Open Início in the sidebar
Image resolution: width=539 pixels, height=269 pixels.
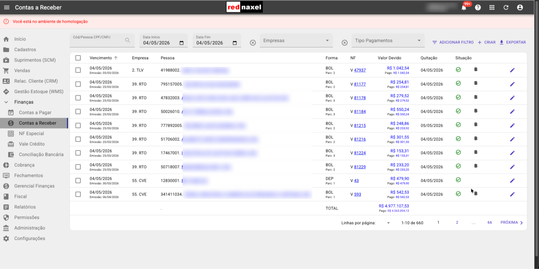tap(34, 39)
